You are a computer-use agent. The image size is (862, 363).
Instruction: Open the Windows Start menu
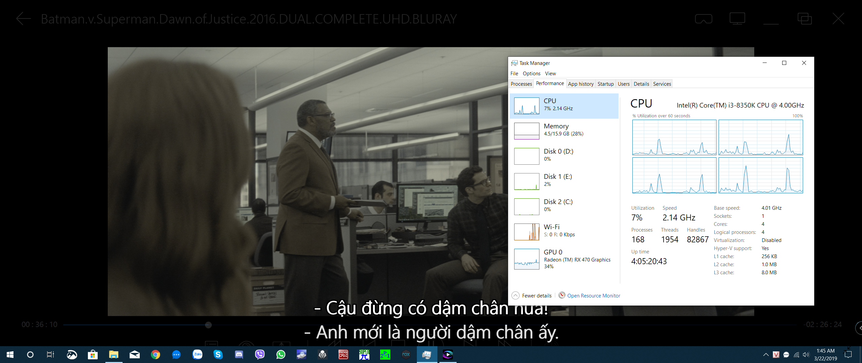10,355
